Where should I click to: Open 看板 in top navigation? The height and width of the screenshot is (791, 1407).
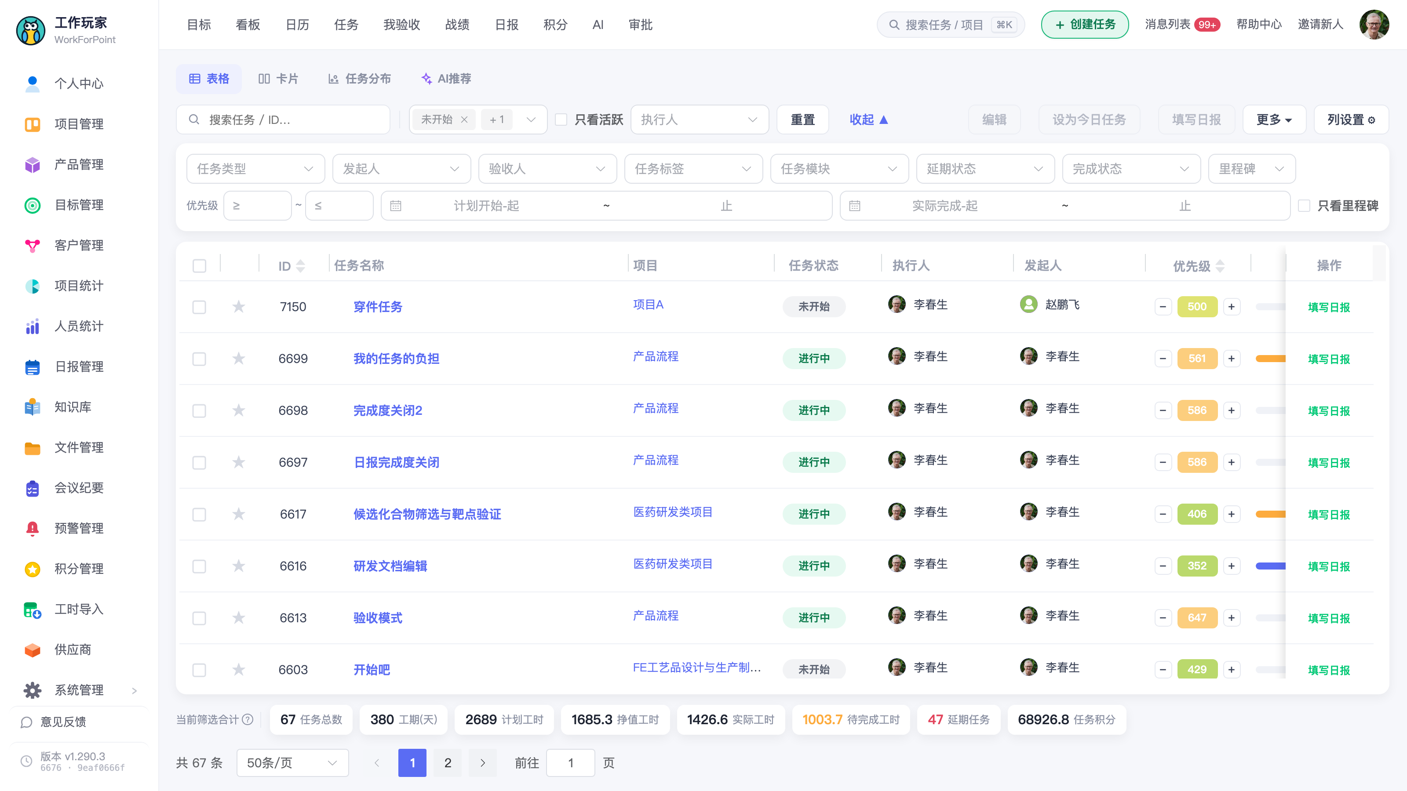coord(248,25)
